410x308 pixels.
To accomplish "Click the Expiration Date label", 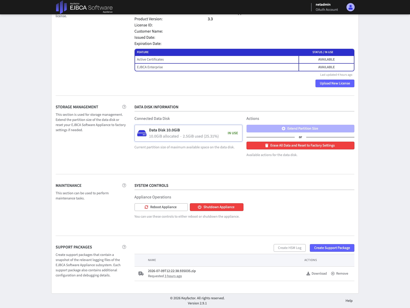I will click(148, 44).
